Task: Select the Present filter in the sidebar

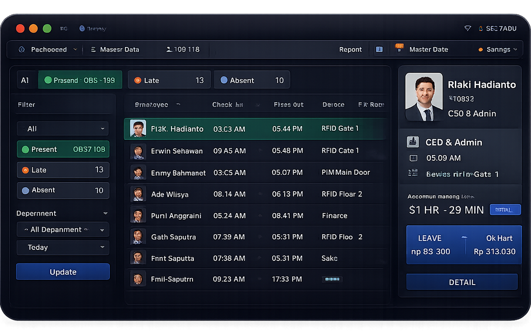Action: (x=63, y=149)
